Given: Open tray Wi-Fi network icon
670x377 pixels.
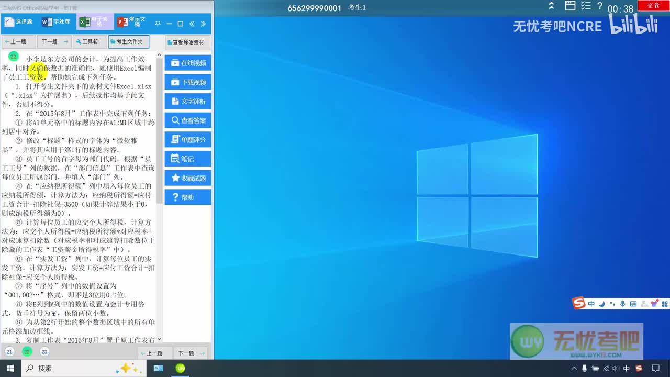Looking at the screenshot, I should [x=606, y=369].
